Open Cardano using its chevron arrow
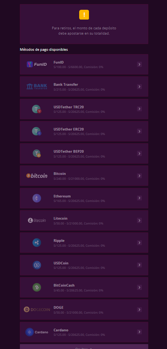The height and width of the screenshot is (349, 167). point(139,332)
